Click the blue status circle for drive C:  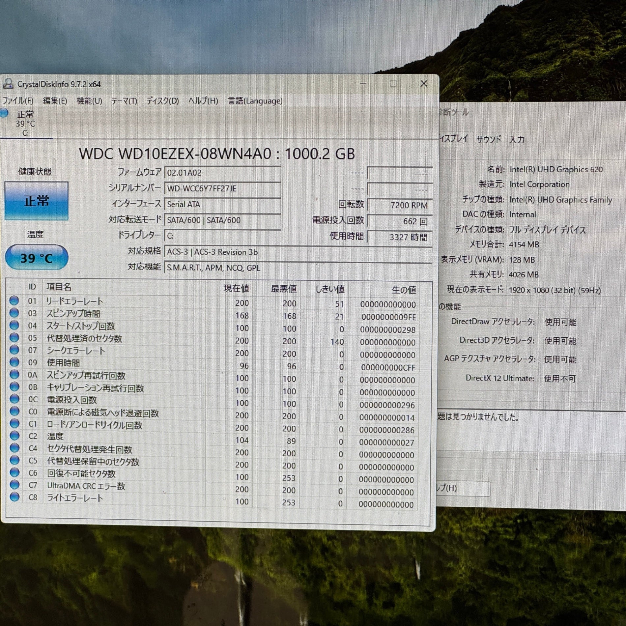(x=4, y=113)
